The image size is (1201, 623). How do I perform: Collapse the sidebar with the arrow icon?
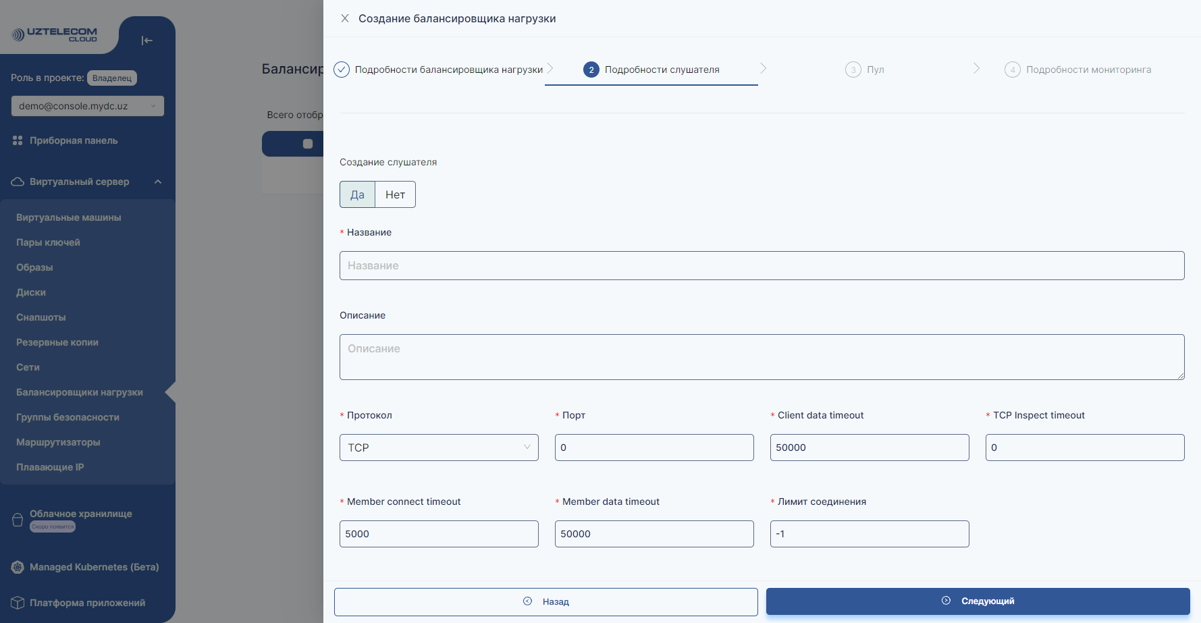[147, 40]
